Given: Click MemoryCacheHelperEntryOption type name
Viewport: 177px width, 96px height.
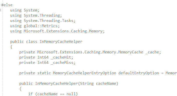Looking at the screenshot, I should click(85, 73).
